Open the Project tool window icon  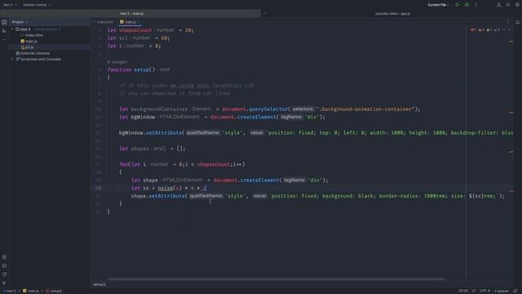point(4,22)
